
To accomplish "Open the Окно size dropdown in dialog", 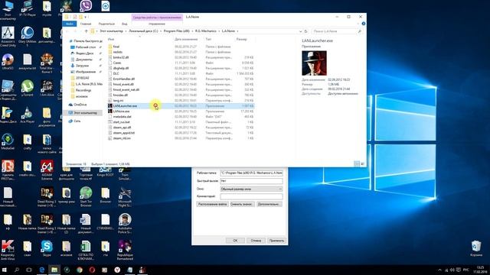I will pos(251,189).
